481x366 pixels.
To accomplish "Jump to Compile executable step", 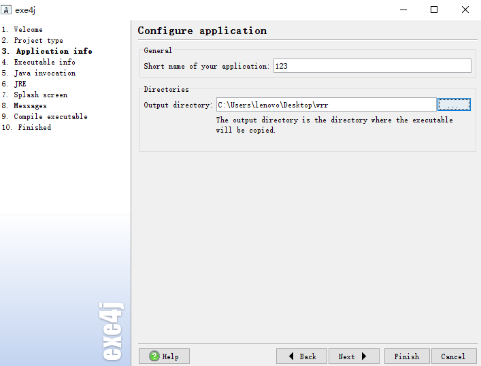I will click(44, 116).
